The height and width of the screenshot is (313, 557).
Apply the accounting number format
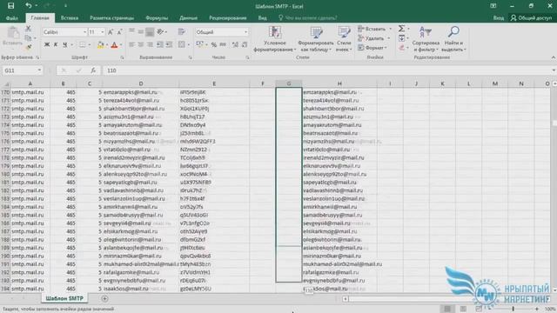[x=200, y=44]
